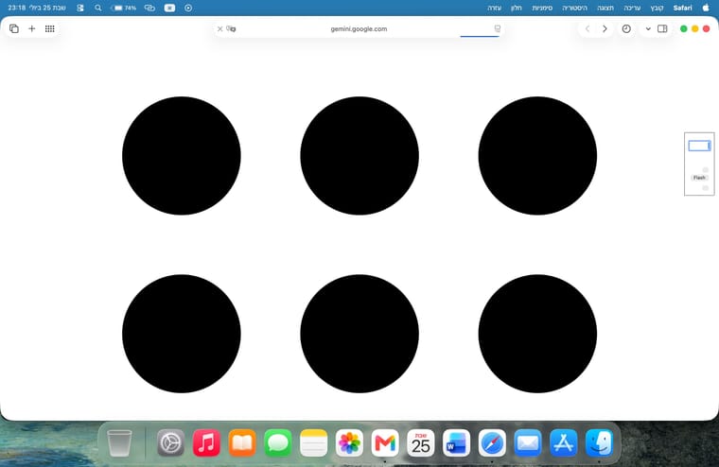Viewport: 719px width, 467px height.
Task: Open Trash in the Dock
Action: pos(119,442)
